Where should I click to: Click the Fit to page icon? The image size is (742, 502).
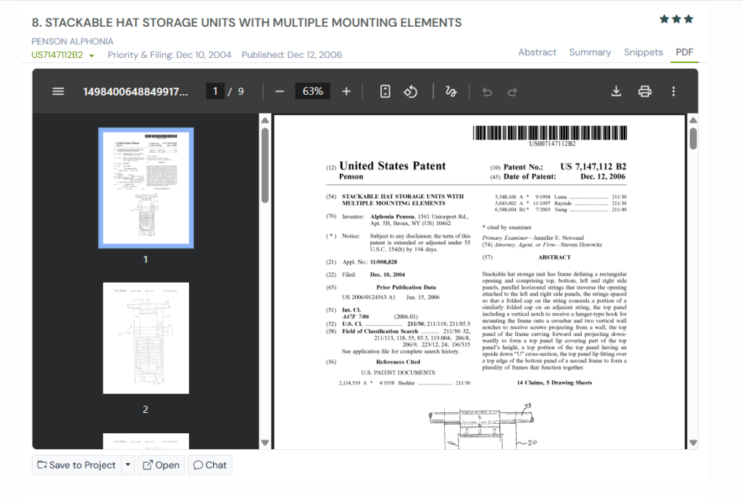coord(385,91)
